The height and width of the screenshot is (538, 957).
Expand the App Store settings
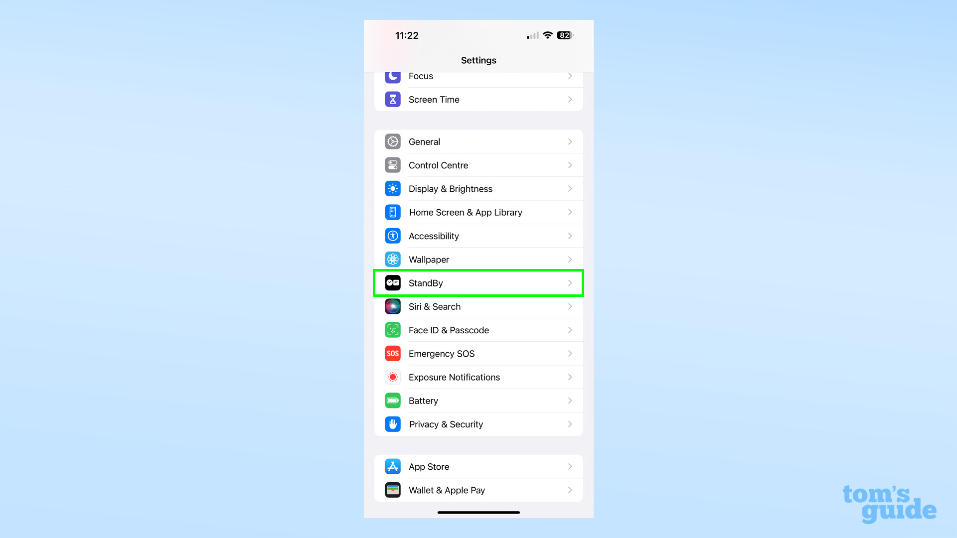(478, 466)
